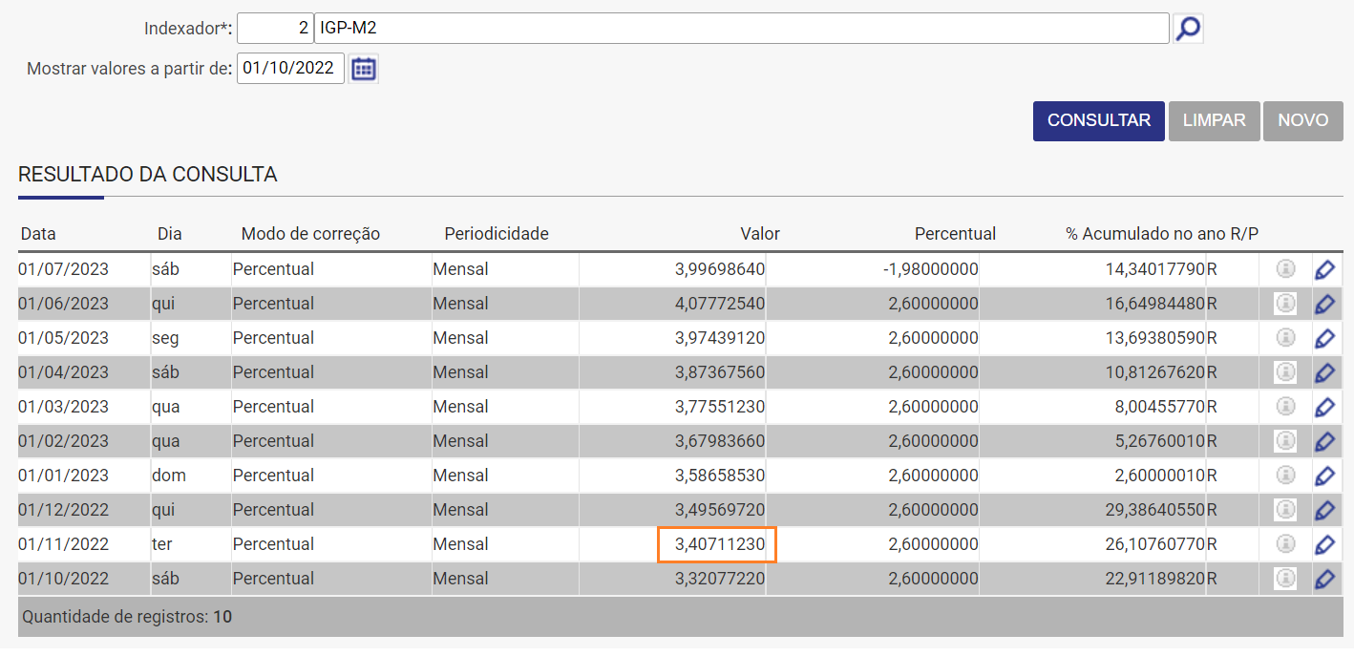Click the Quantidade de registros: 10 footer text

coord(127,617)
